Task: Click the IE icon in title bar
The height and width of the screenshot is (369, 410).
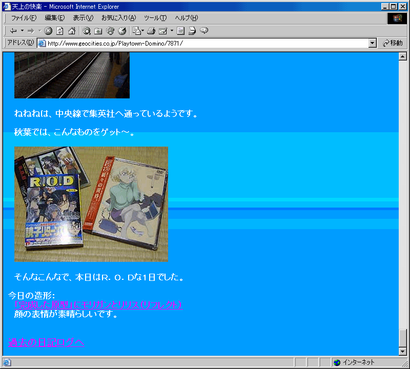Action: [7, 7]
